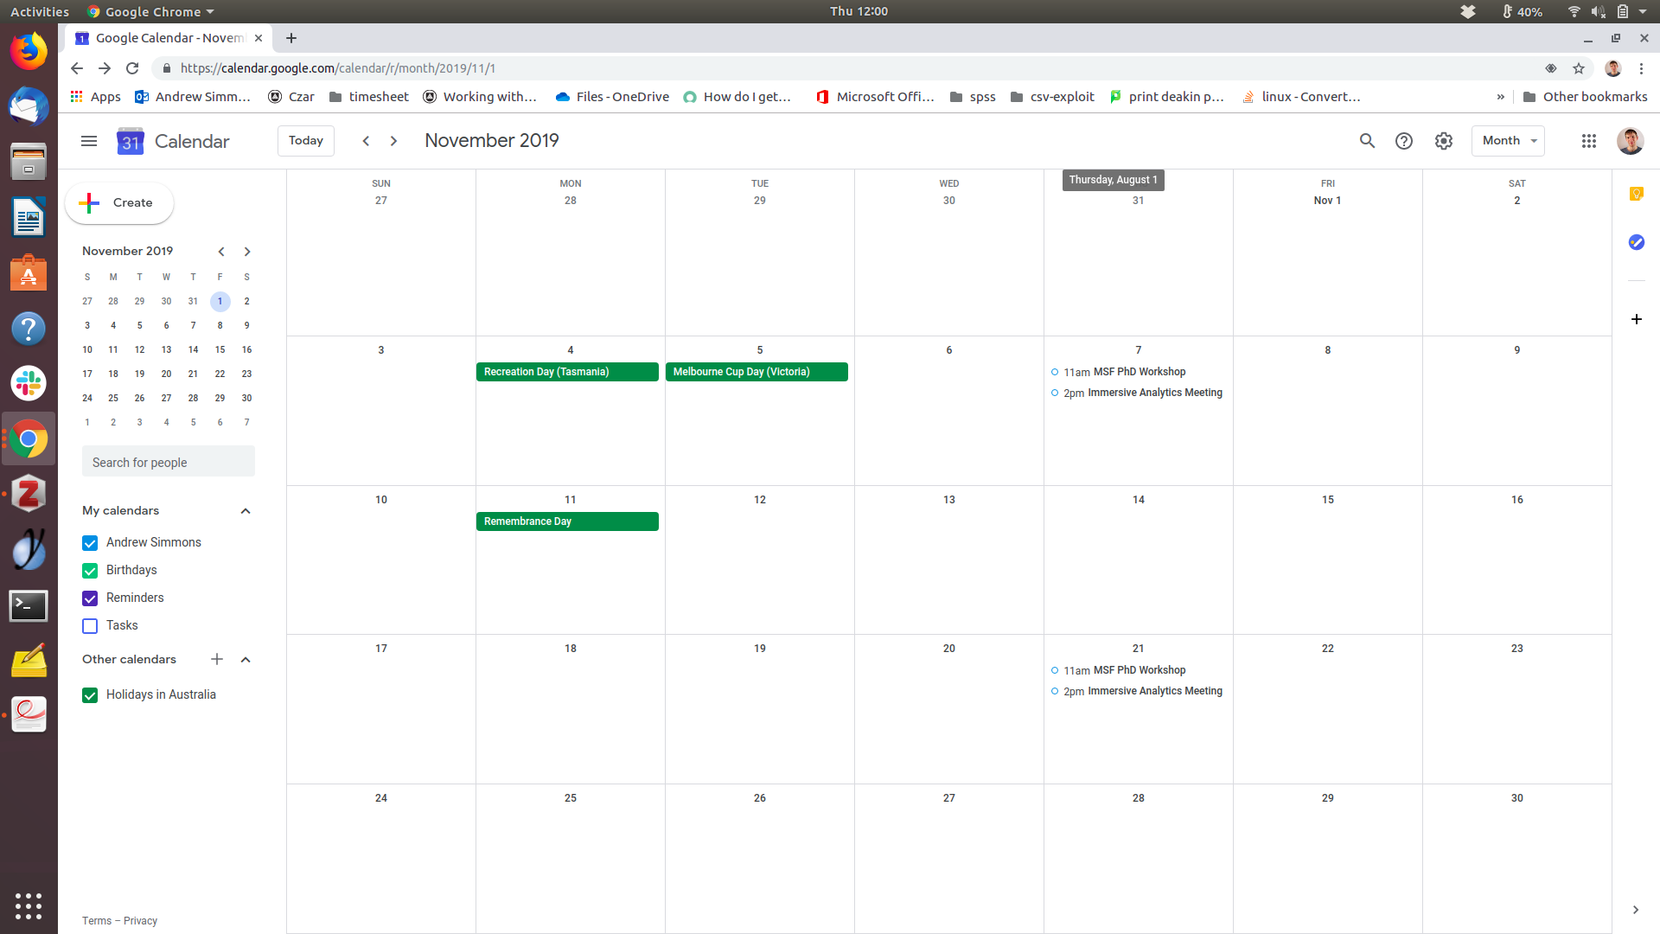Viewport: 1660px width, 934px height.
Task: Click the Search for people field
Action: [x=169, y=463]
